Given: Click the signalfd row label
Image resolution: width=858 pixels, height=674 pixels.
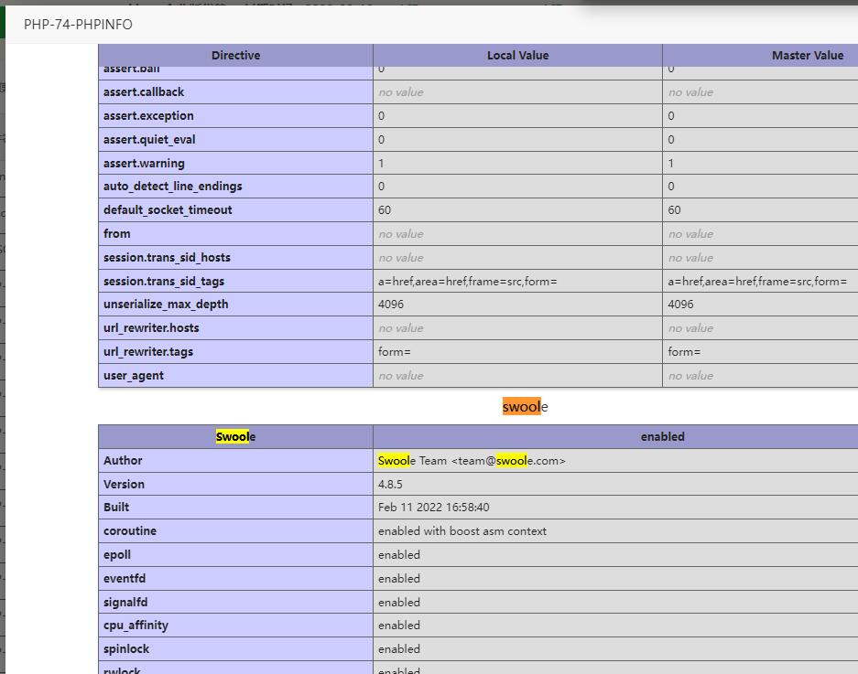Looking at the screenshot, I should (125, 603).
